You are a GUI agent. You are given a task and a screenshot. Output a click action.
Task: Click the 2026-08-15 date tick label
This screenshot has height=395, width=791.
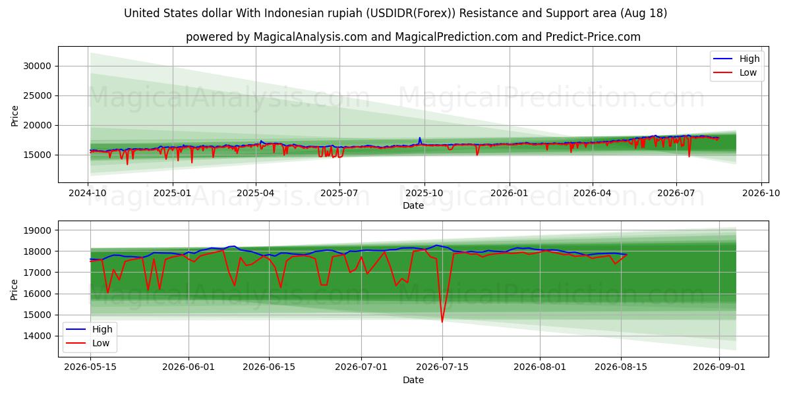pyautogui.click(x=621, y=368)
